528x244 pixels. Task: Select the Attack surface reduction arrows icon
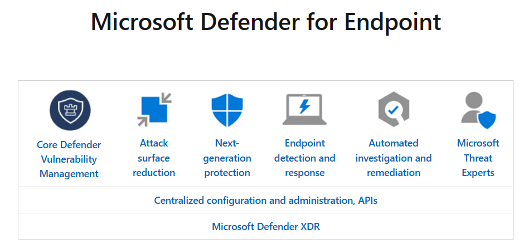[154, 110]
